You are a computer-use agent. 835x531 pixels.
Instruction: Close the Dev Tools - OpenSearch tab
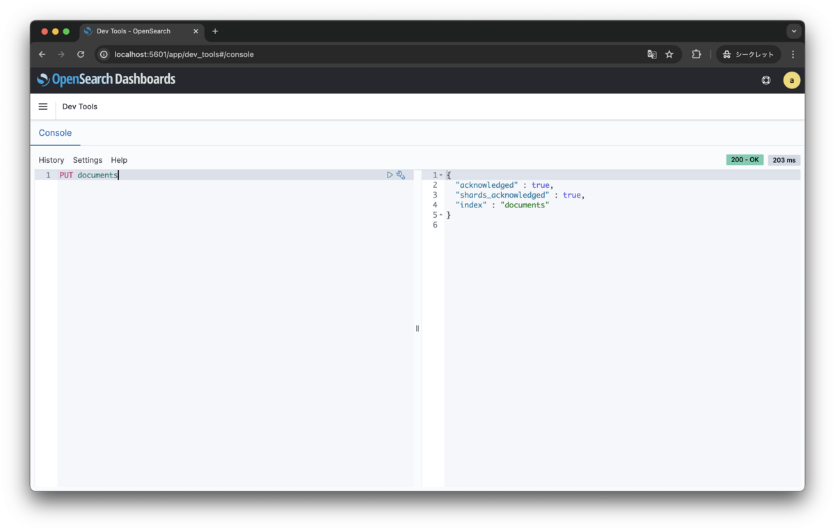pos(196,31)
